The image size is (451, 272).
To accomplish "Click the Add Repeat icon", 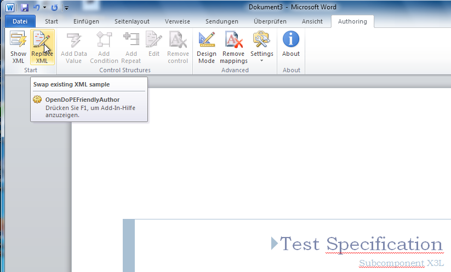I will coord(131,40).
